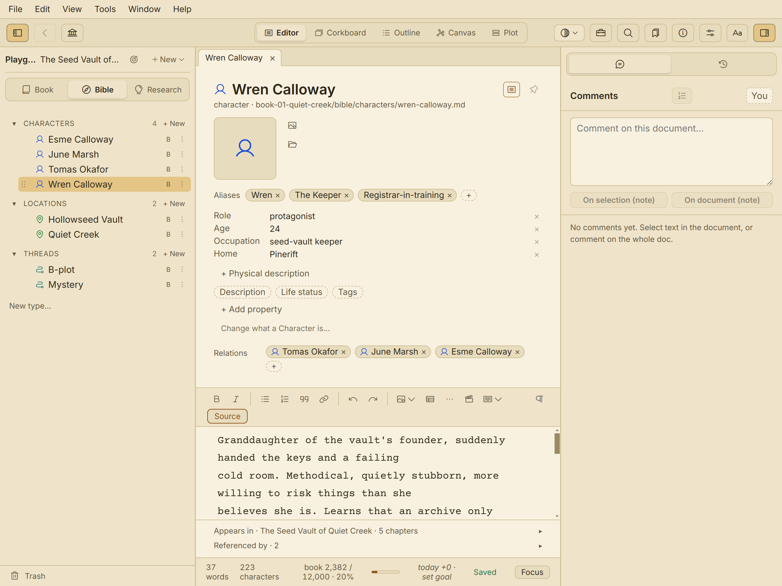Screen dimensions: 782x586
Task: Open the Trash
Action: coord(28,576)
